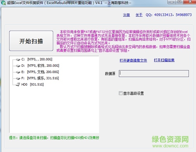Click 打开扫描结果 link
The height and width of the screenshot is (152, 196).
pos(164,60)
